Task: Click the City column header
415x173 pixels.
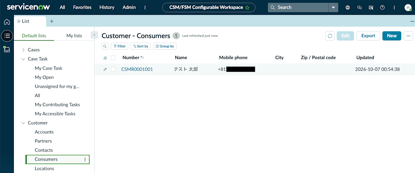Action: tap(279, 58)
